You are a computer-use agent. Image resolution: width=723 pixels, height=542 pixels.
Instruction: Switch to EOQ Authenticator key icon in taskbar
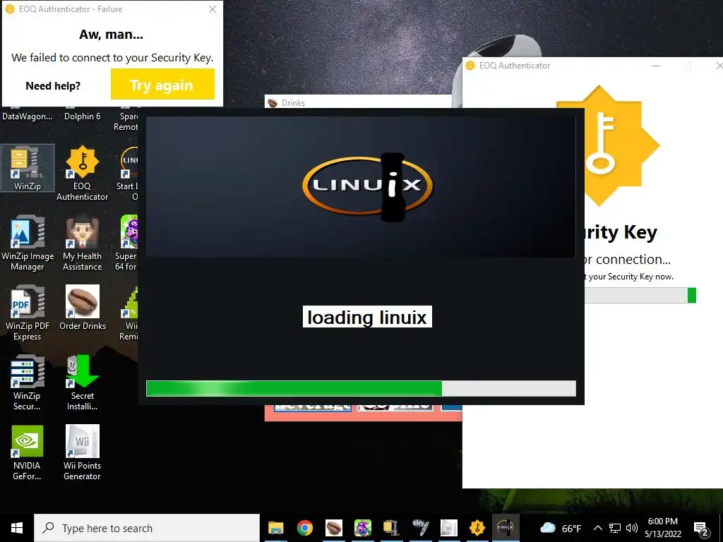(477, 528)
